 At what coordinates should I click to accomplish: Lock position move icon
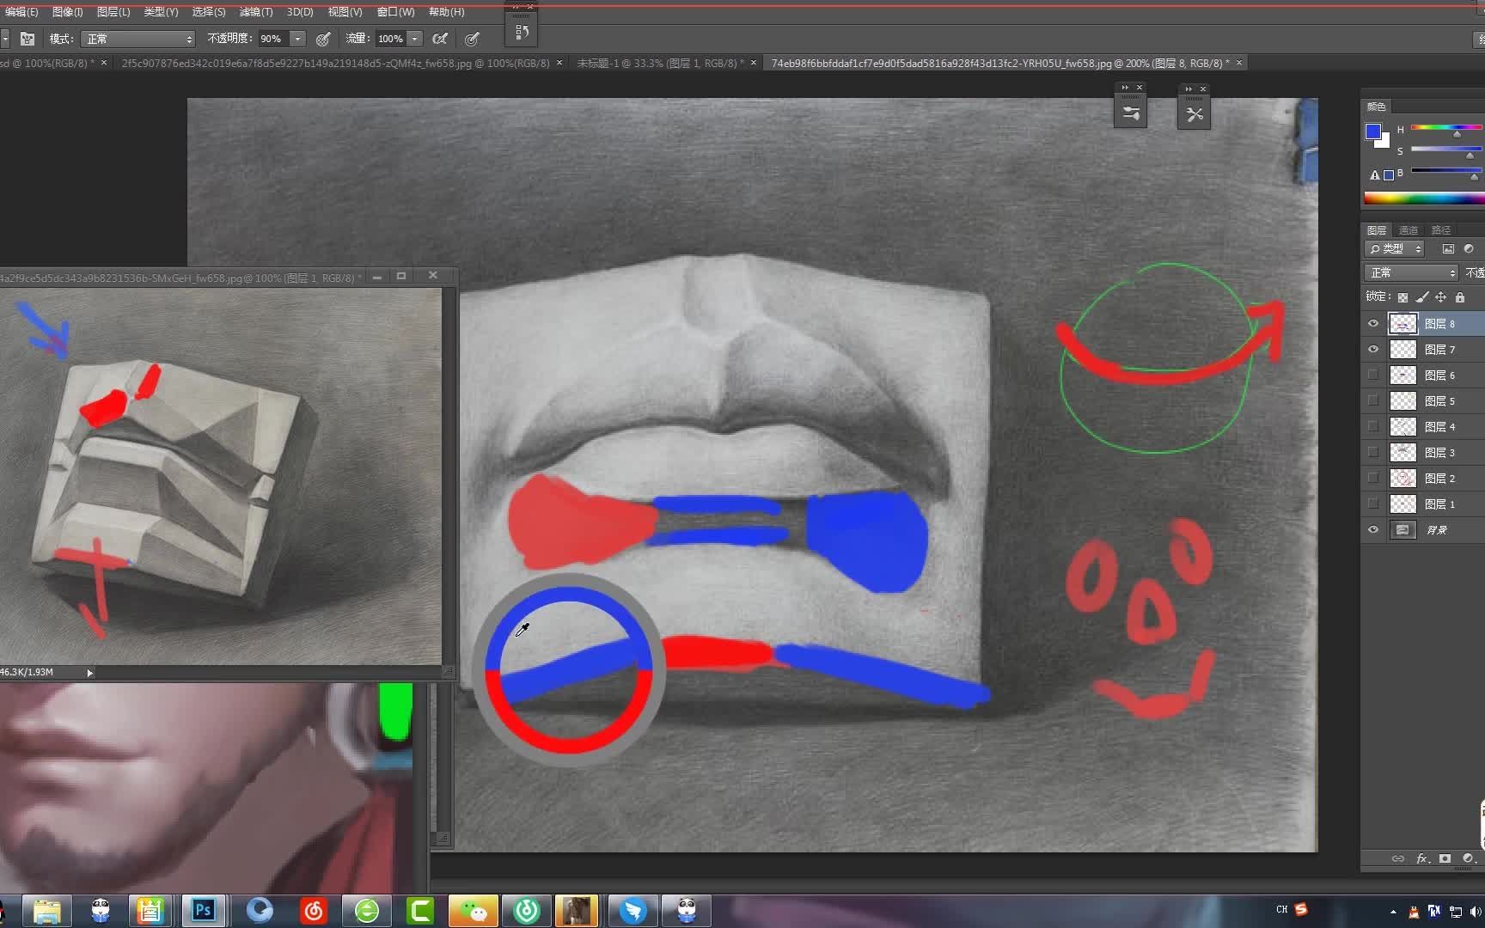(x=1441, y=297)
